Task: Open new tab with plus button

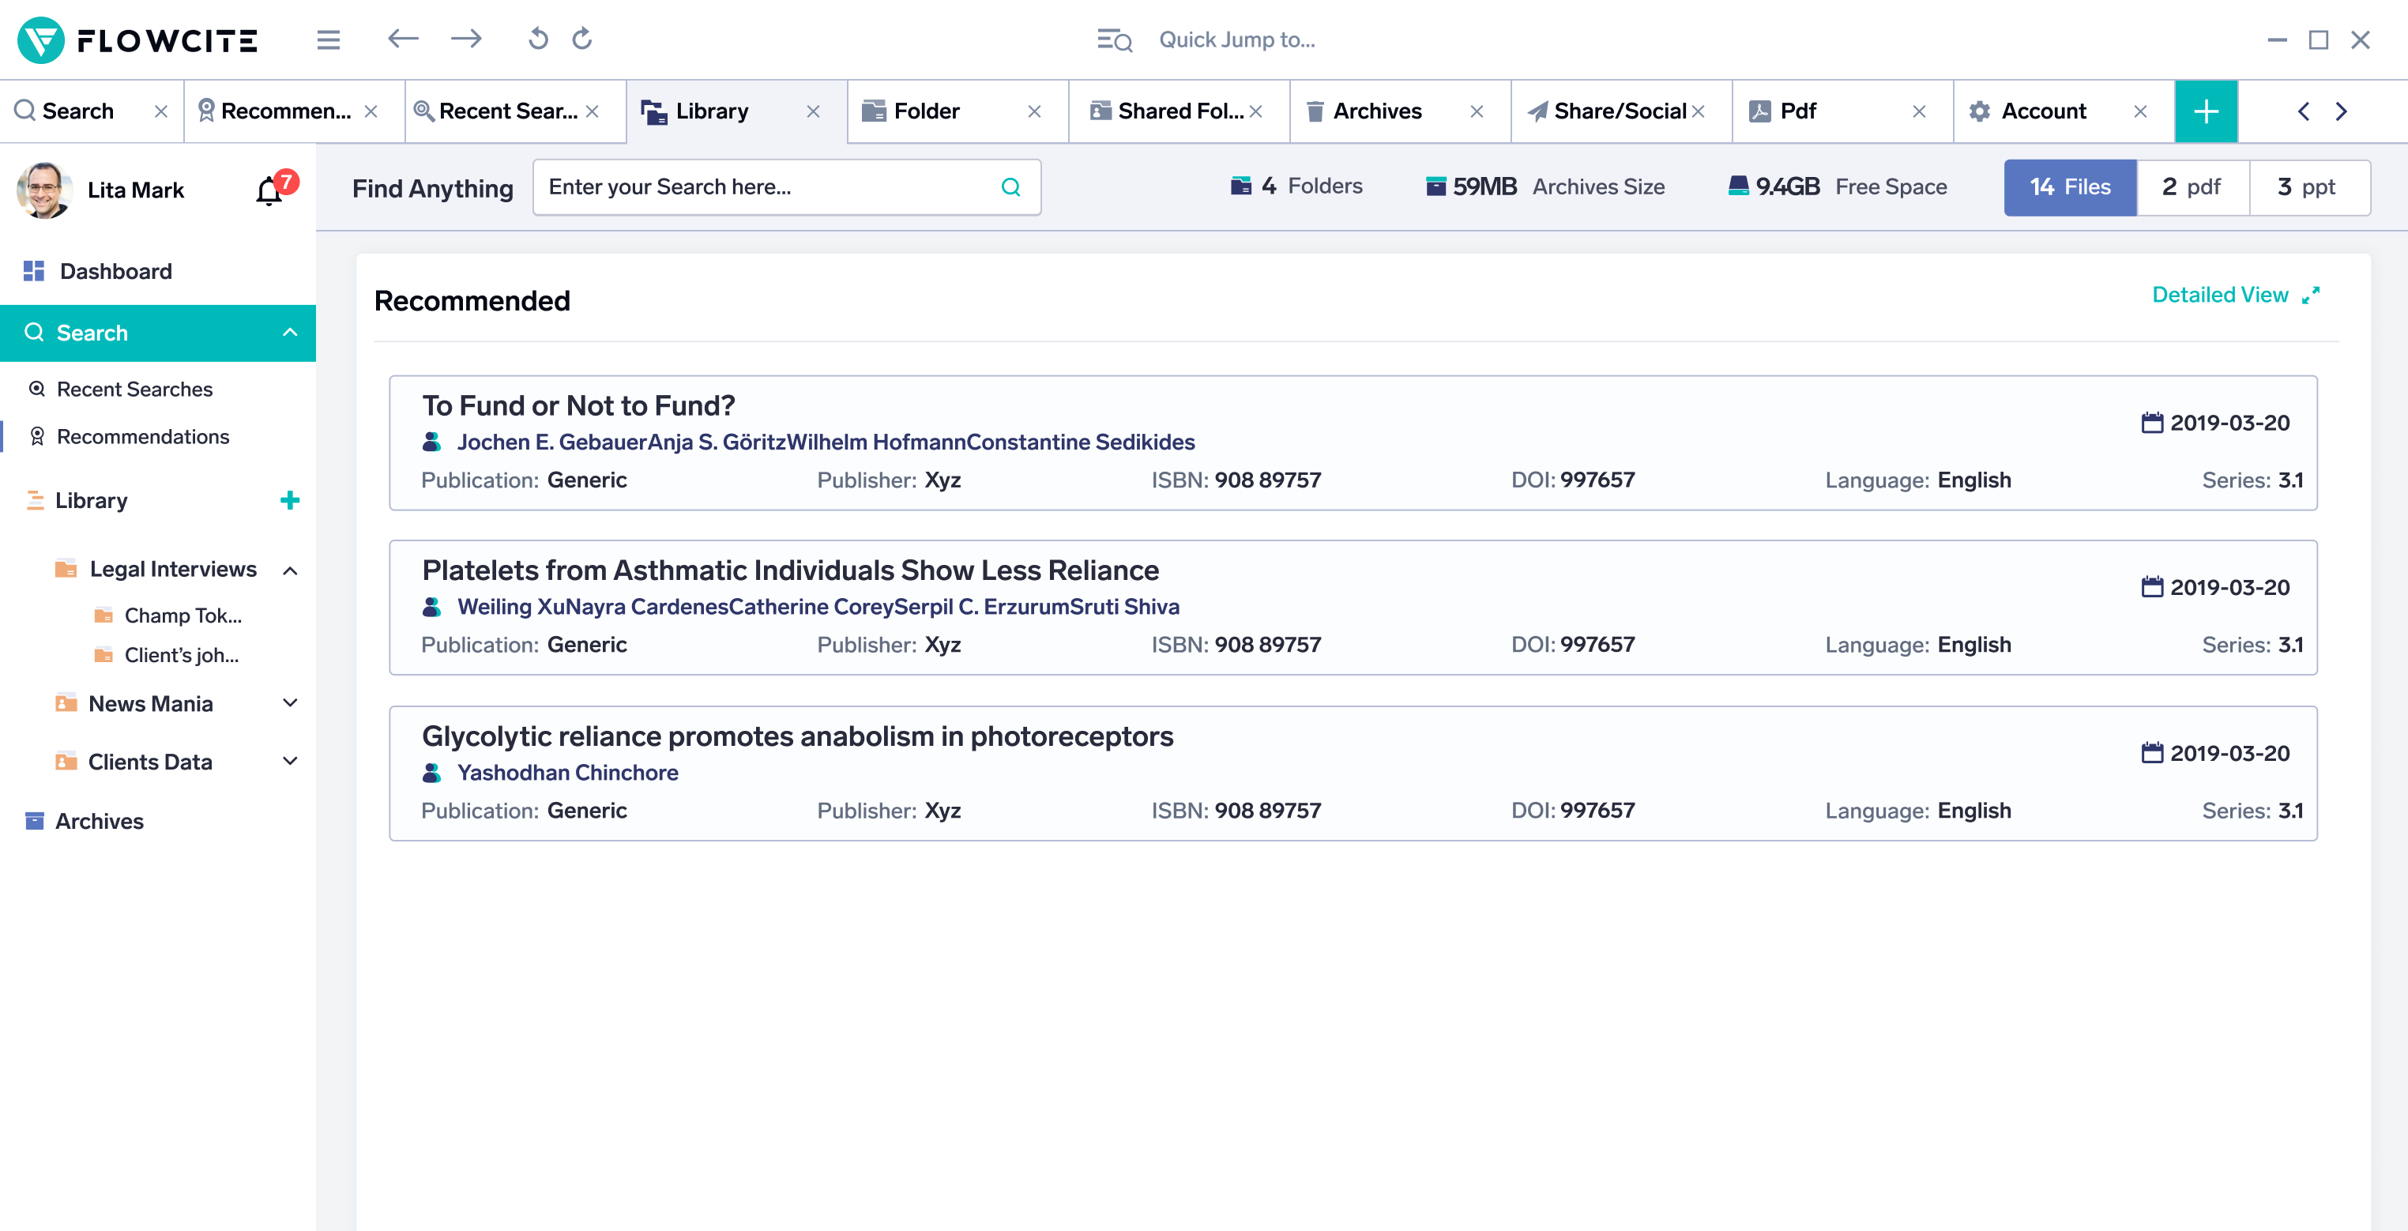Action: (x=2206, y=111)
